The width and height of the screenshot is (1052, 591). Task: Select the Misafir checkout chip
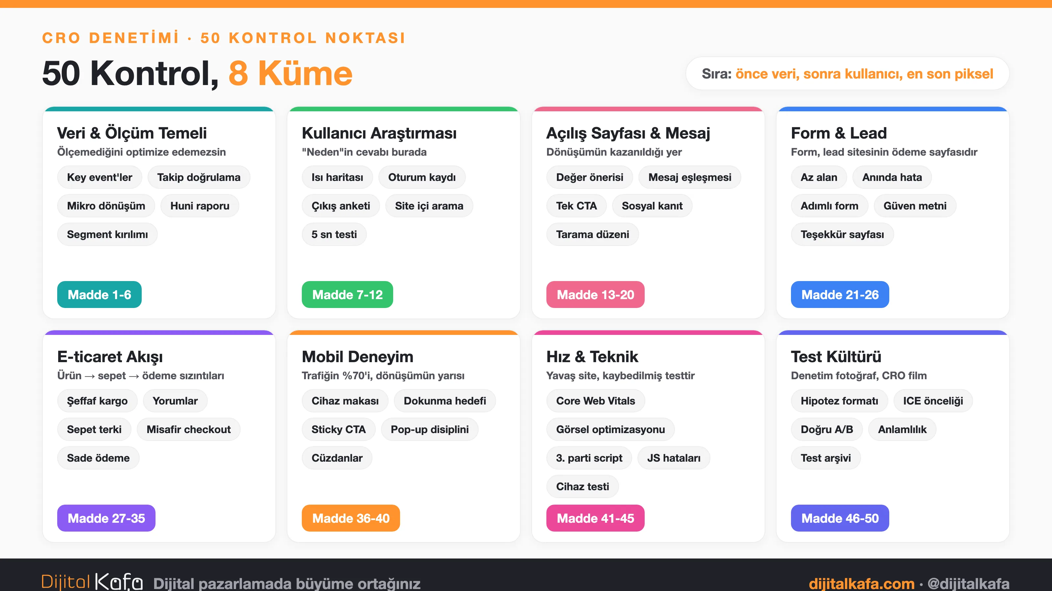189,429
